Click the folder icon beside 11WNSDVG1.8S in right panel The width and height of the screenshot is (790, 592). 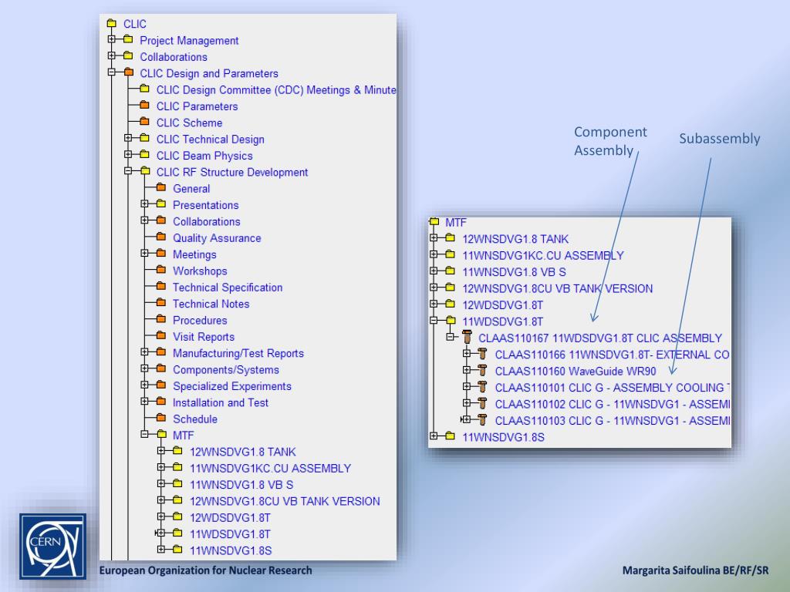450,436
